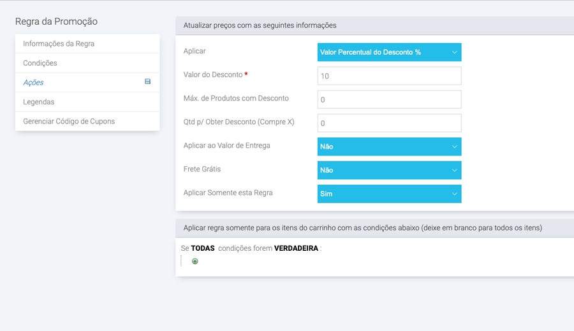Go to the Legendas tab
This screenshot has width=574, height=331.
39,102
